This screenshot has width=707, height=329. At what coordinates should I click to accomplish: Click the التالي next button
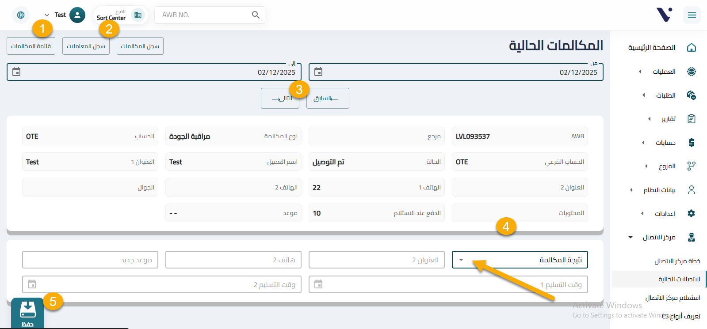280,98
